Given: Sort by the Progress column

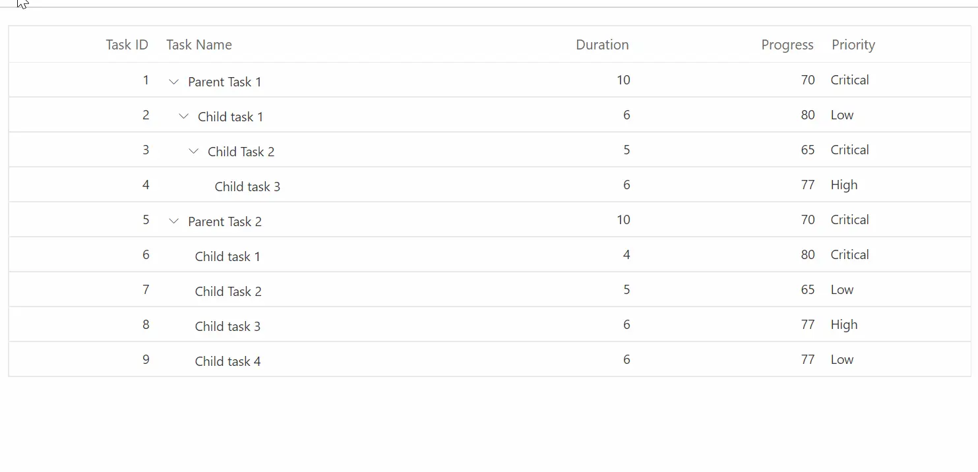Looking at the screenshot, I should (787, 44).
